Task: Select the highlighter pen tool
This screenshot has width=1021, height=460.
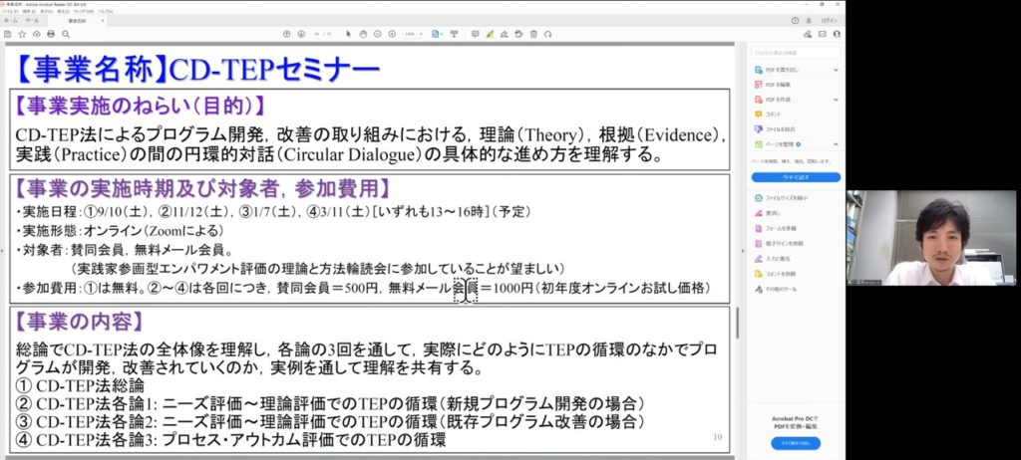Action: click(489, 33)
